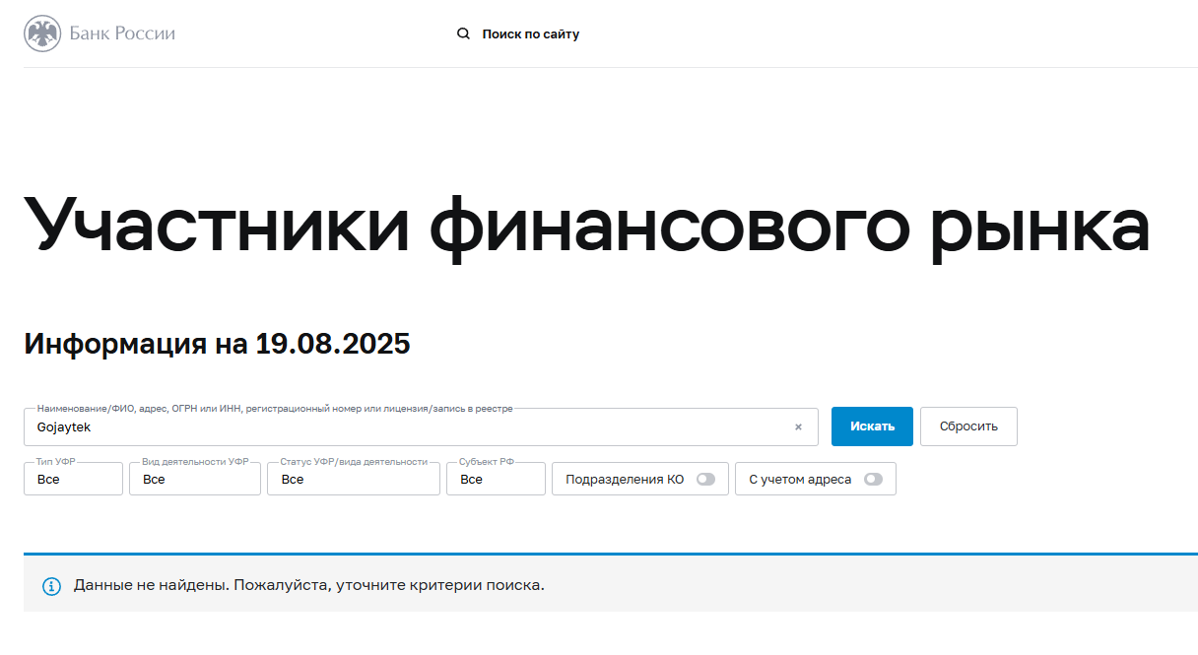Toggle the С учетом адреса switch

tap(873, 480)
